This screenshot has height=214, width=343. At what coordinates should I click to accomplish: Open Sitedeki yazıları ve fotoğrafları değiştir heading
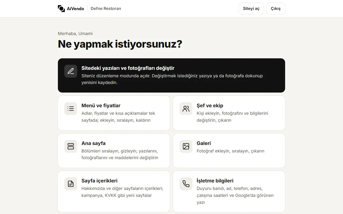coord(128,68)
